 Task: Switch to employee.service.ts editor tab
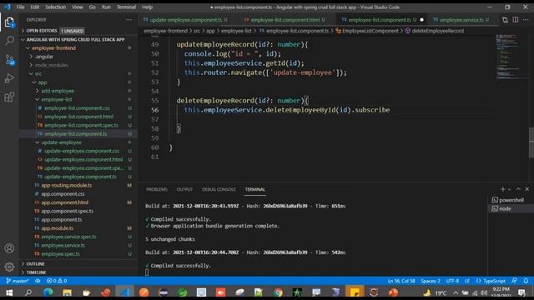(461, 20)
